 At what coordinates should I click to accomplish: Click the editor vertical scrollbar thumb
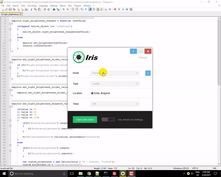tap(219, 52)
